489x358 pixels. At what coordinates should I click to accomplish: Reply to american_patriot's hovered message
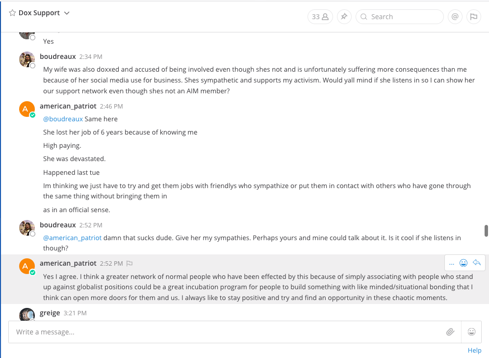pyautogui.click(x=477, y=263)
